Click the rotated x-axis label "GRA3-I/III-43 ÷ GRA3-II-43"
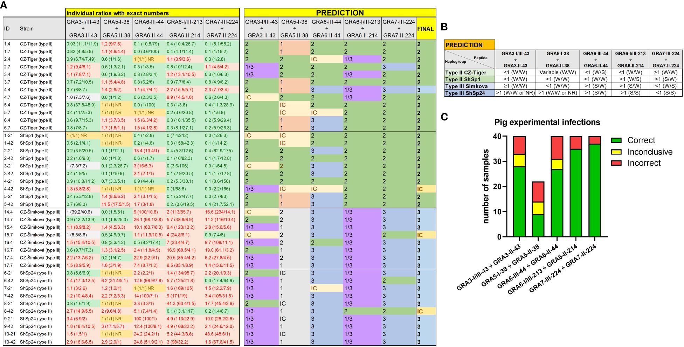The image size is (684, 347). [x=488, y=268]
